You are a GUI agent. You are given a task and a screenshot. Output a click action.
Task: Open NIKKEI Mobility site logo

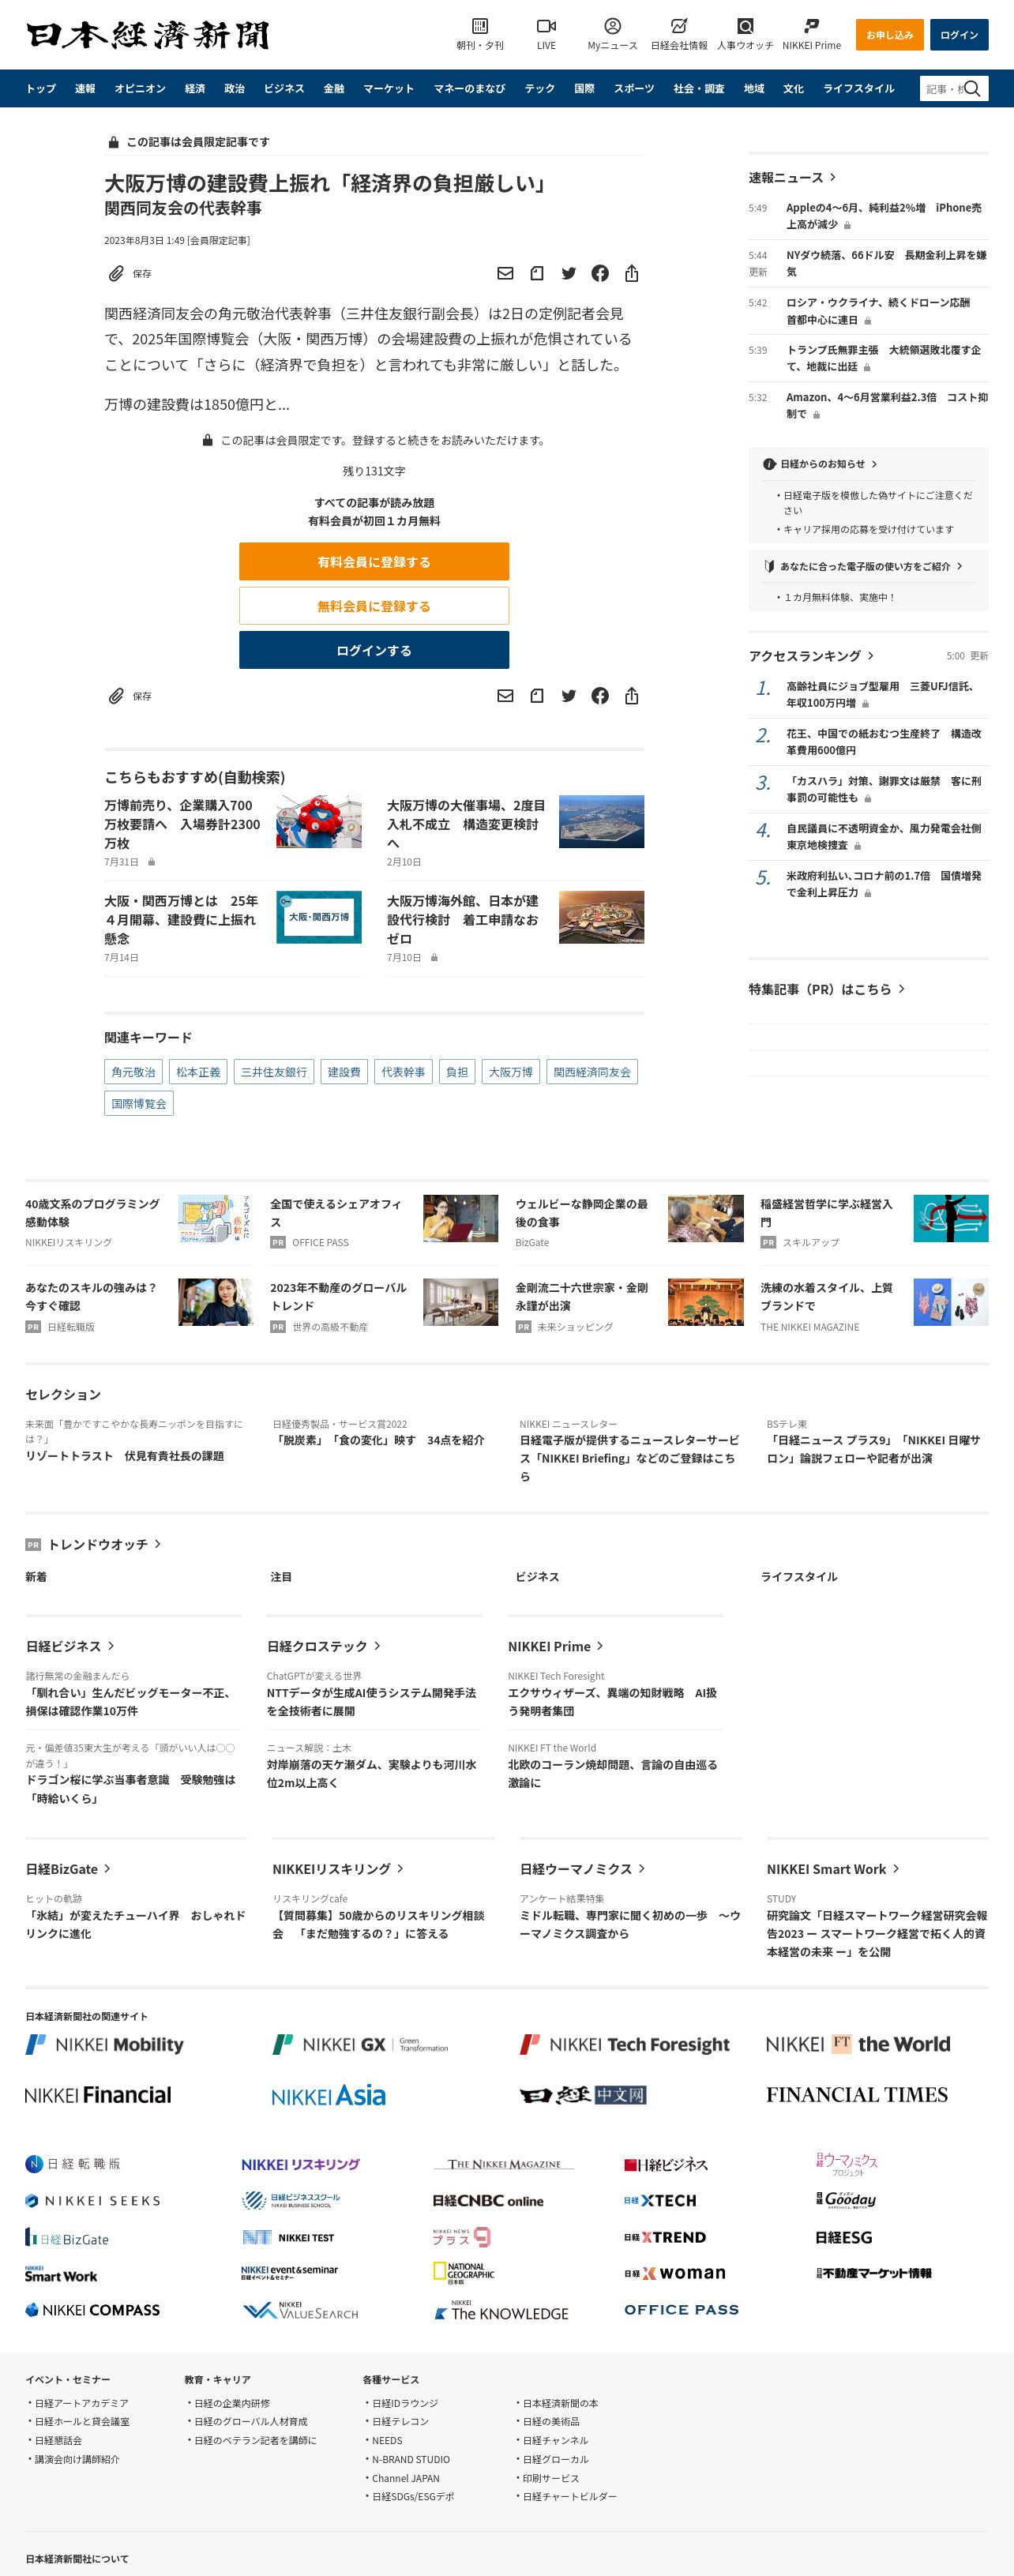pyautogui.click(x=105, y=2045)
